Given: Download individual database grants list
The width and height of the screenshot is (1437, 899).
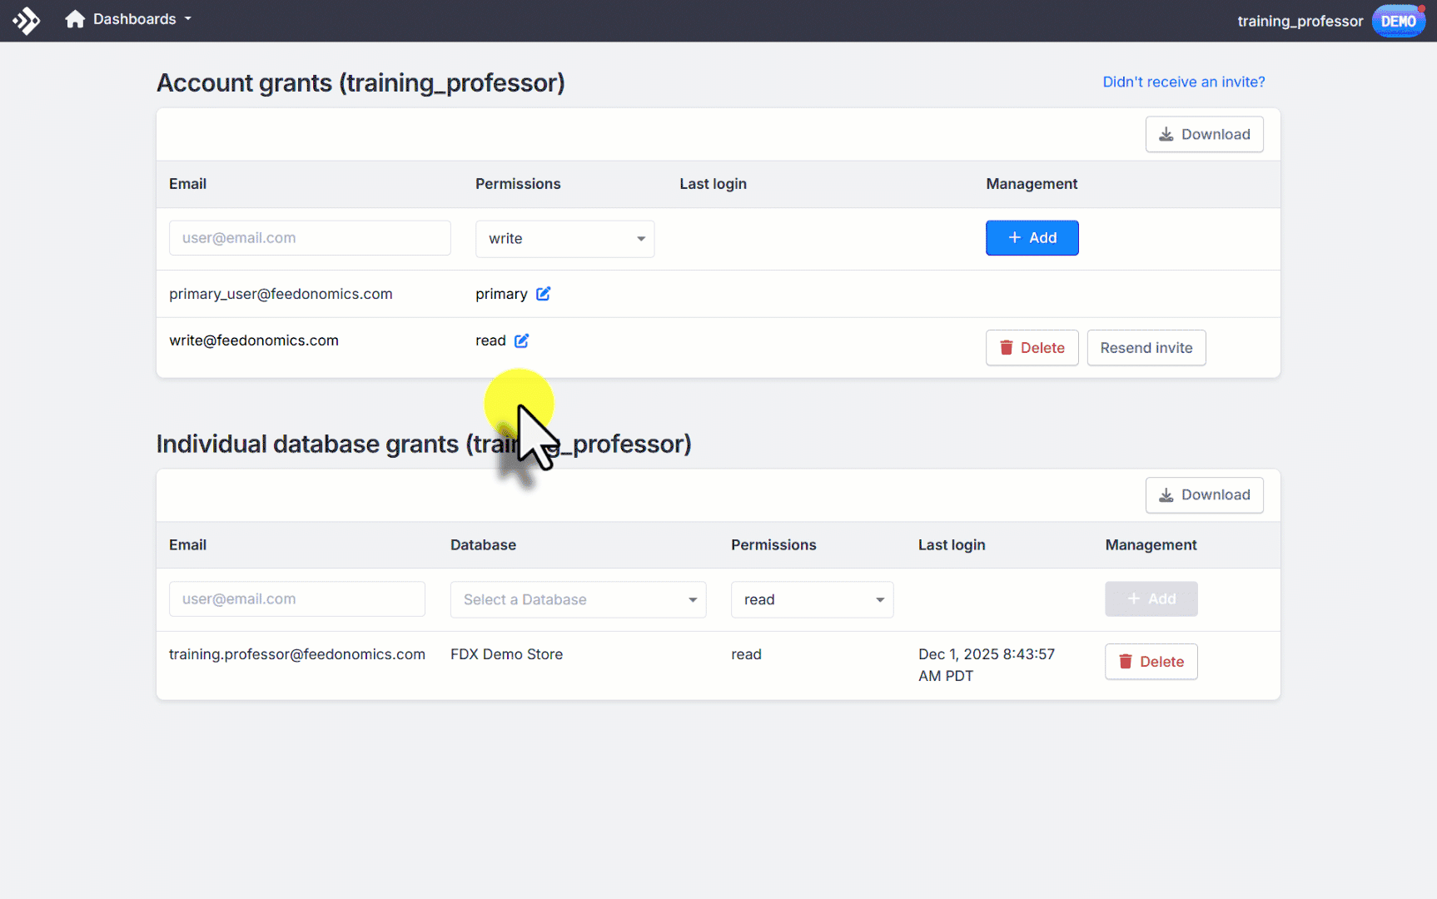Looking at the screenshot, I should click(x=1204, y=495).
